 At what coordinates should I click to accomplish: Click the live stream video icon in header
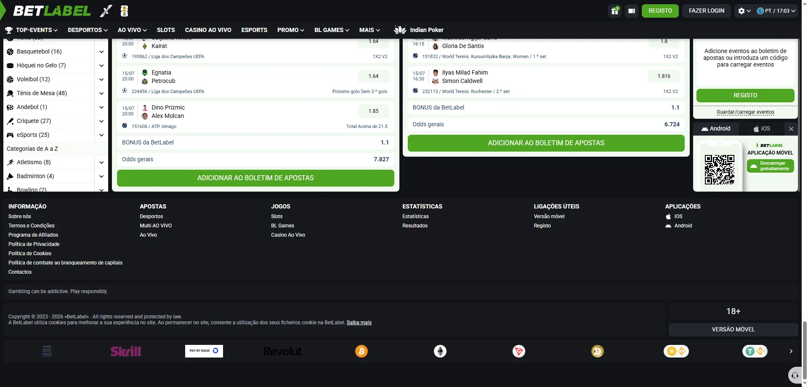[632, 11]
